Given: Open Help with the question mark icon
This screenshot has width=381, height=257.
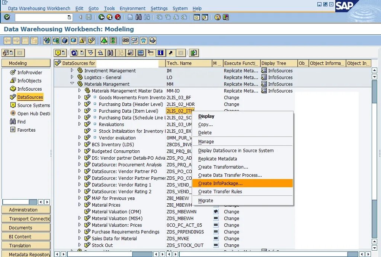Looking at the screenshot, I should click(x=217, y=17).
